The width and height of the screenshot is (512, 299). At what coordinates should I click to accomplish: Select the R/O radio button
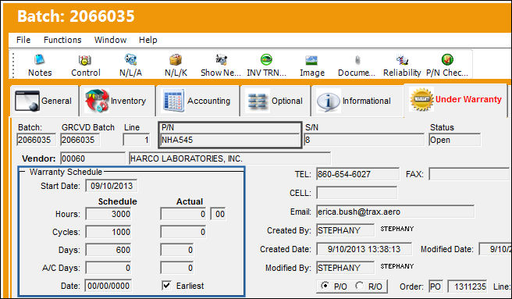[x=360, y=286]
